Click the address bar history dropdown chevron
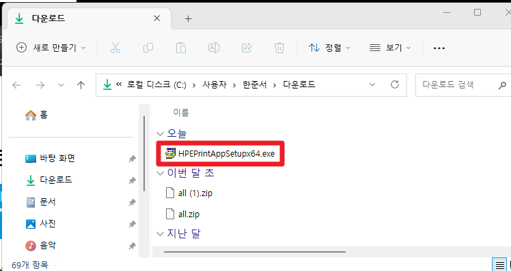 [x=372, y=85]
